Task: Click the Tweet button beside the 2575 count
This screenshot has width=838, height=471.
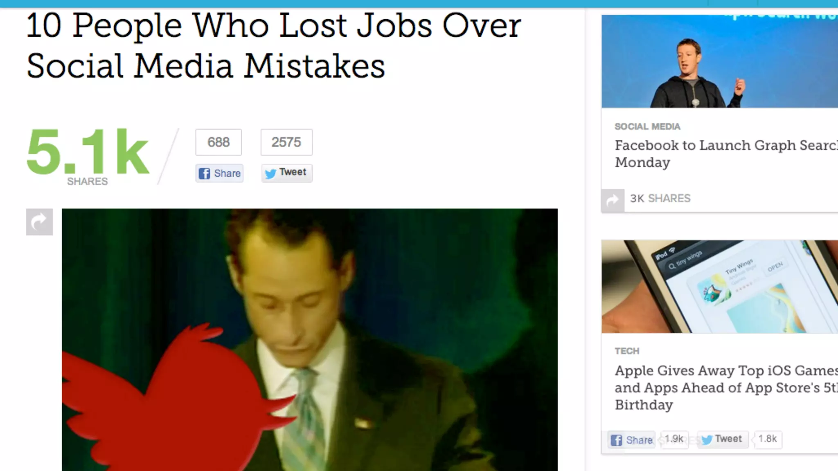Action: 287,173
